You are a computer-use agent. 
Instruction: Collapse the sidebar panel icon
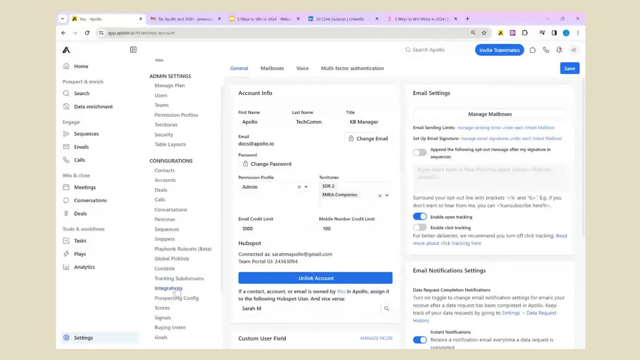[133, 50]
